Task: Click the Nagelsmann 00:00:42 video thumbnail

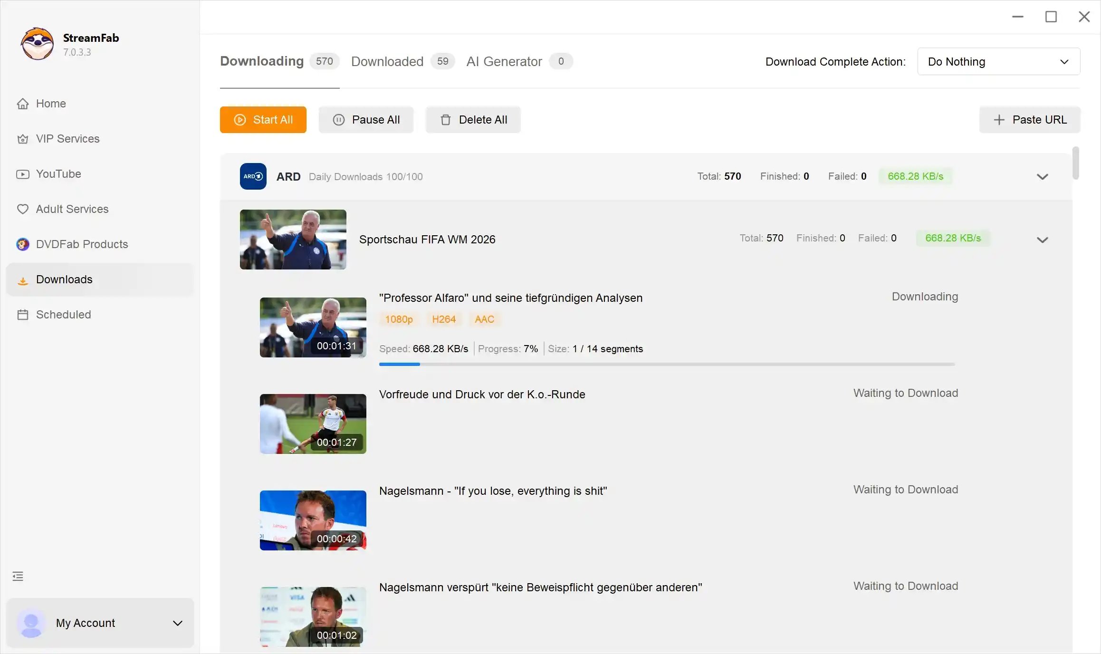Action: click(313, 520)
